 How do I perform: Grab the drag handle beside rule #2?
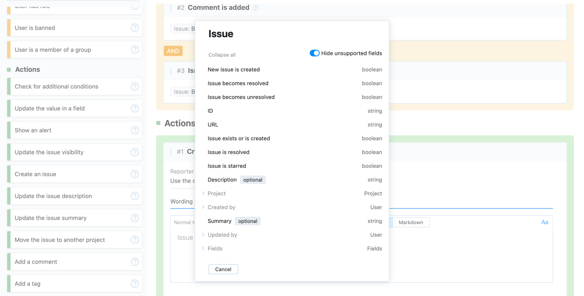click(x=171, y=8)
